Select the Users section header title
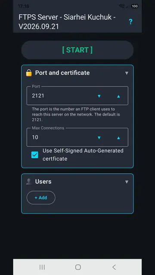This screenshot has width=155, height=275. pyautogui.click(x=43, y=181)
